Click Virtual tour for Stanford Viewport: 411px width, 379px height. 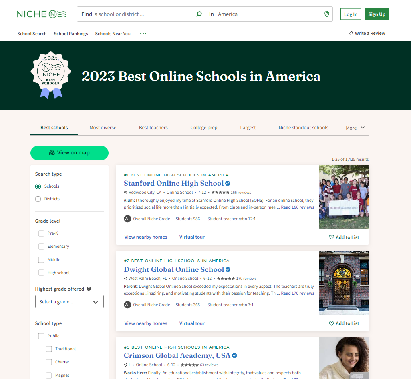tap(192, 237)
